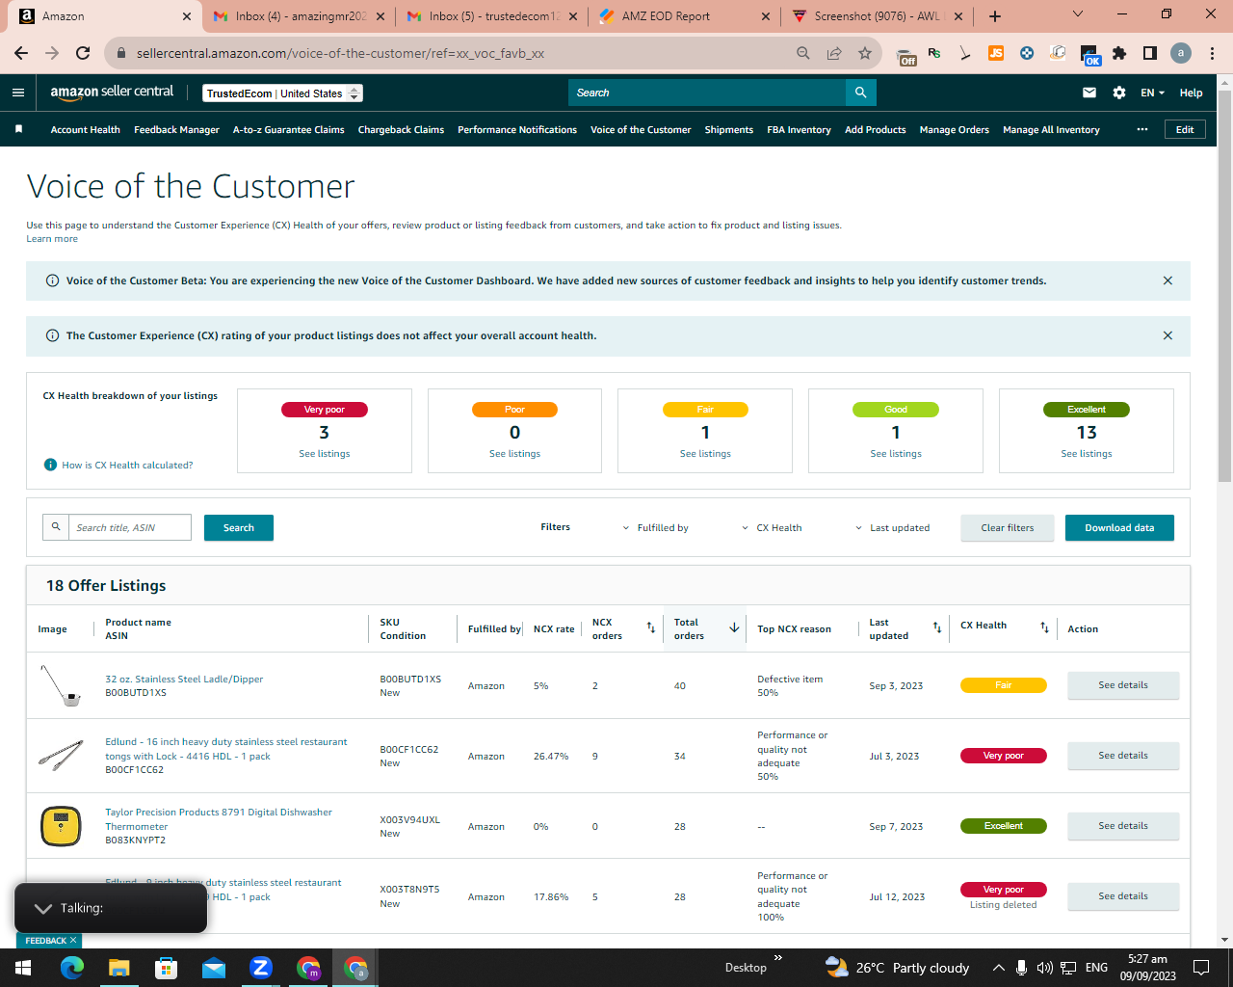
Task: Open the Chrome profile avatar
Action: pyautogui.click(x=1181, y=53)
